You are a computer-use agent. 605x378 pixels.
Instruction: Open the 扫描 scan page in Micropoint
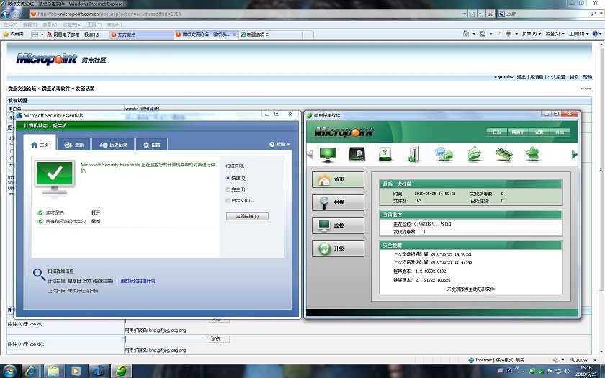point(338,202)
